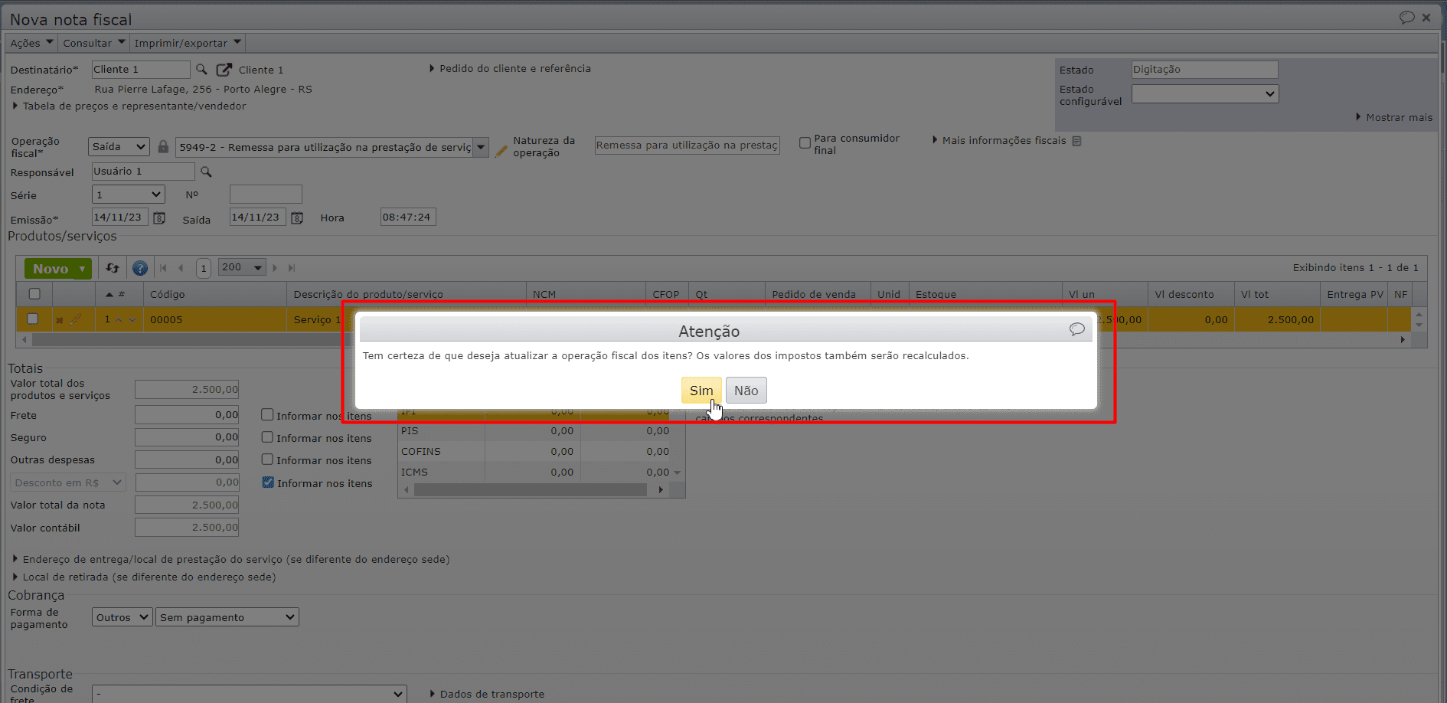Image resolution: width=1447 pixels, height=703 pixels.
Task: Click the Hora time field
Action: 408,217
